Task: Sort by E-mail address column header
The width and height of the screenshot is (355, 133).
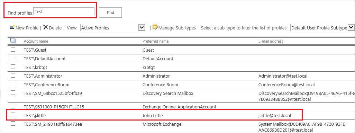Action: (271, 41)
